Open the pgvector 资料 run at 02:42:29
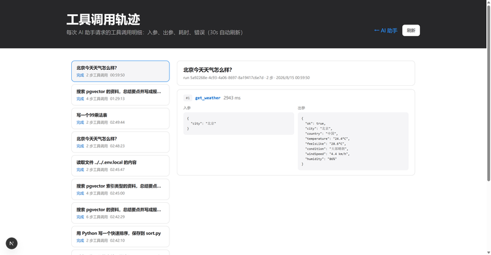 click(x=120, y=213)
